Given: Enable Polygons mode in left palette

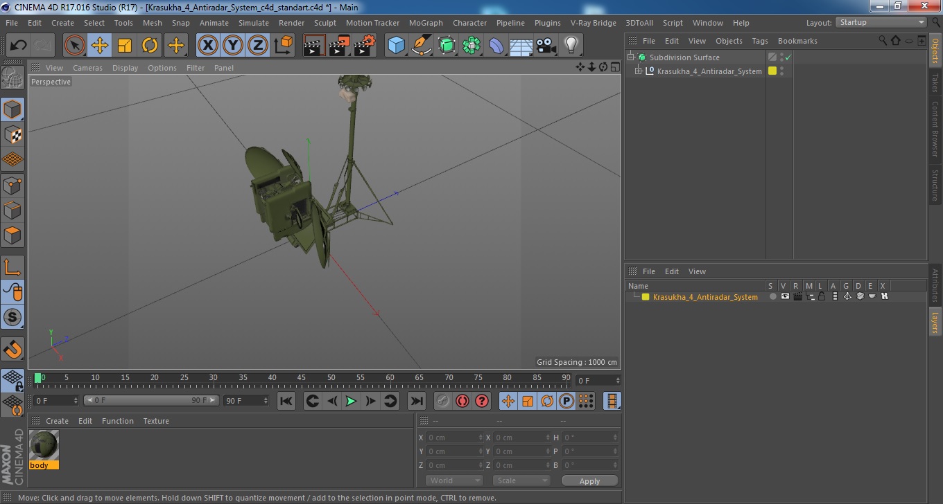Looking at the screenshot, I should pyautogui.click(x=12, y=235).
